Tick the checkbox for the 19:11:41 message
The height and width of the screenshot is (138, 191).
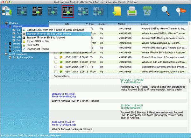(56, 67)
